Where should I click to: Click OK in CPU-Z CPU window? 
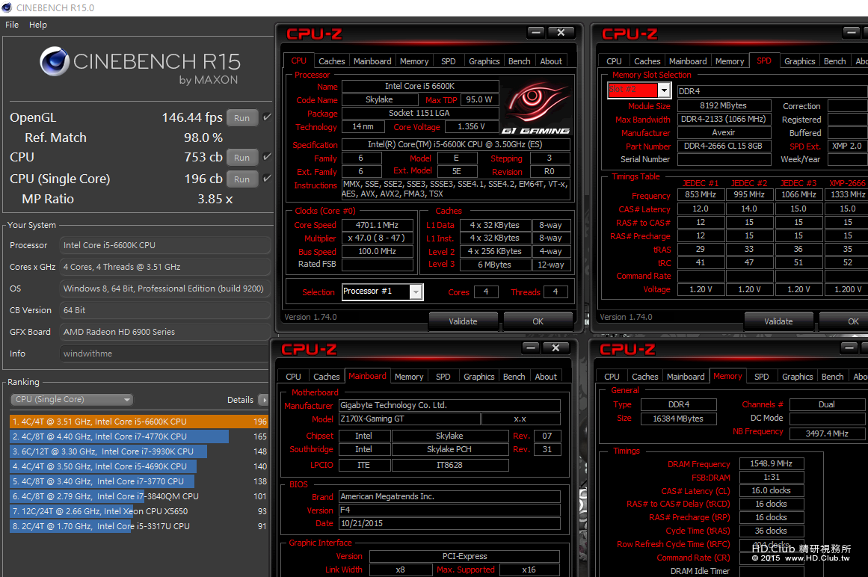[x=538, y=321]
